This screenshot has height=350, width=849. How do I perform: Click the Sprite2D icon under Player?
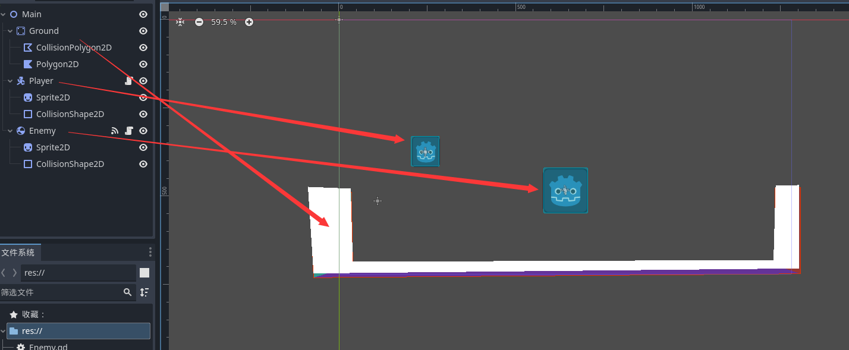27,97
